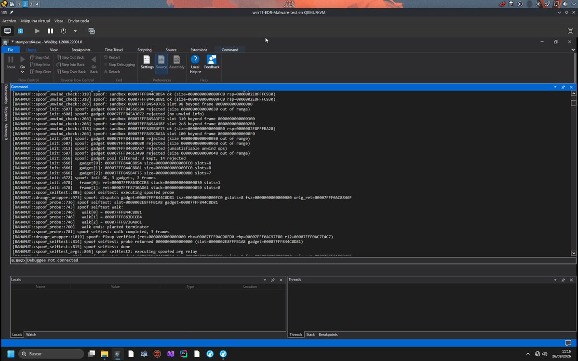Open the File ribbon tab
Image resolution: width=578 pixels, height=361 pixels.
10,50
